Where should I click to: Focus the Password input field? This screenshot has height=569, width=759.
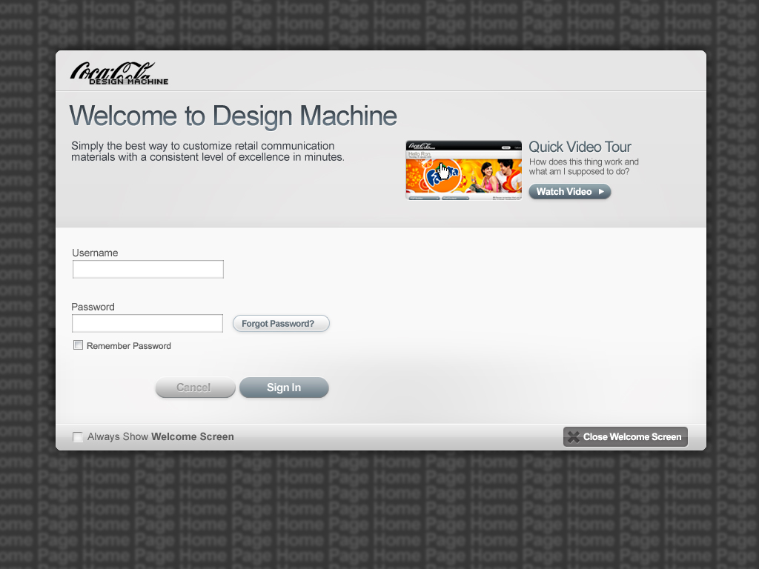pyautogui.click(x=148, y=323)
